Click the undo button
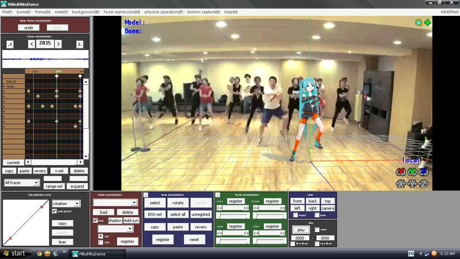 coord(29,28)
